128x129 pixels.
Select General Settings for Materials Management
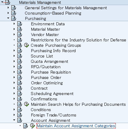point(66,8)
